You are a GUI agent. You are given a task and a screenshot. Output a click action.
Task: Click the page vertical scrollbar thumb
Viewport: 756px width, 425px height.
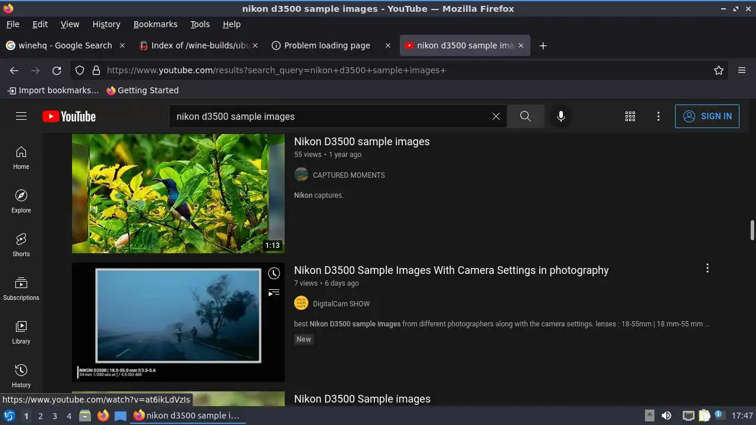click(x=752, y=230)
